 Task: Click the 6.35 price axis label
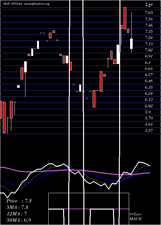pos(149,87)
